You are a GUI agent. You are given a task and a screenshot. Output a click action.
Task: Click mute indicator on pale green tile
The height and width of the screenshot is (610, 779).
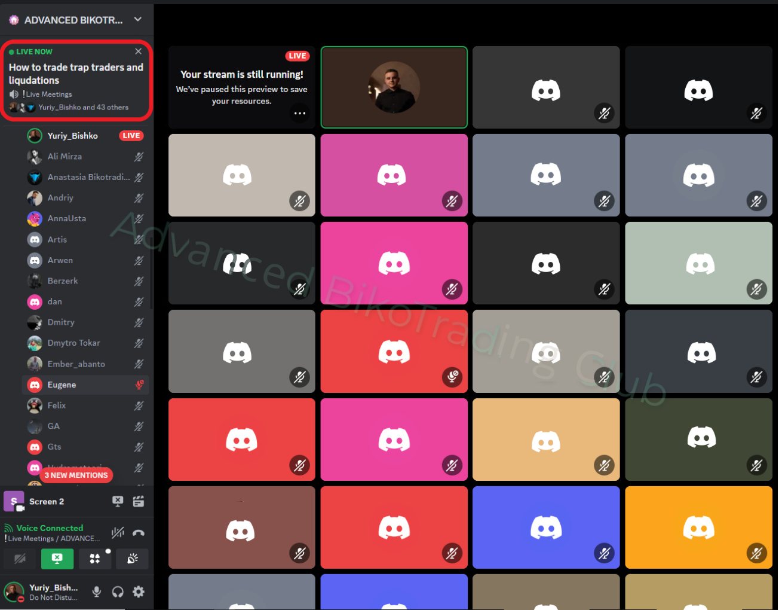pyautogui.click(x=757, y=289)
